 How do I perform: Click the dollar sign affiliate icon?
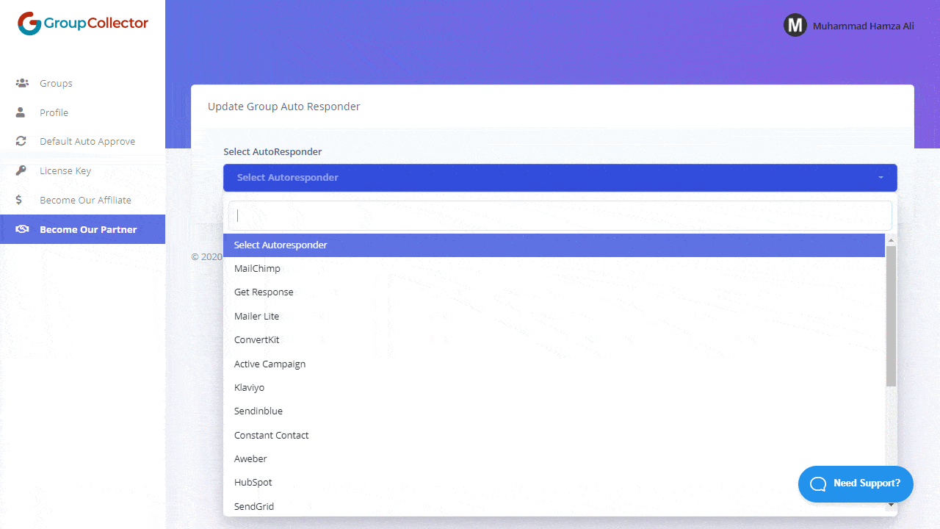pyautogui.click(x=19, y=200)
